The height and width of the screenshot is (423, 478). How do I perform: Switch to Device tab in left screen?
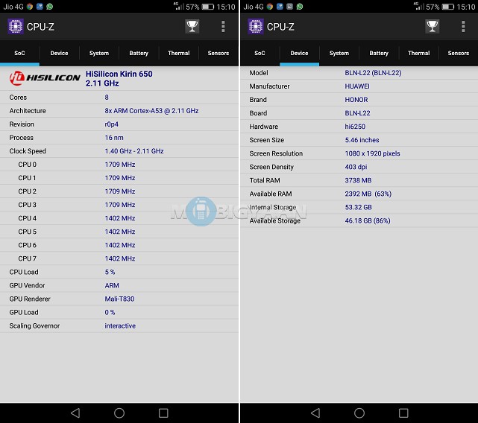pos(59,53)
